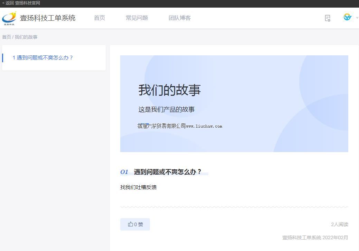Click the user avatar icon
This screenshot has height=251, width=359.
pyautogui.click(x=347, y=17)
